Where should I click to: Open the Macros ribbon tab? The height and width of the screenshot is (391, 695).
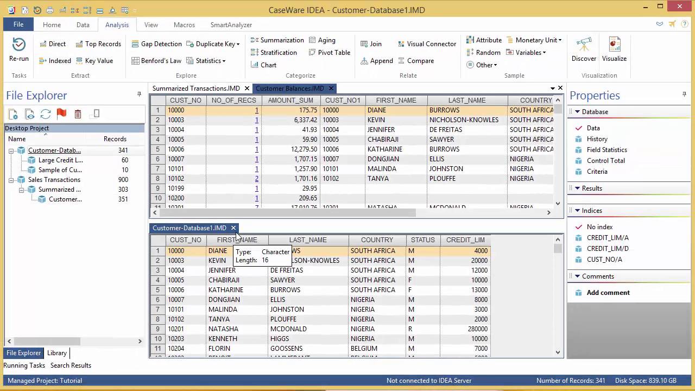(185, 25)
